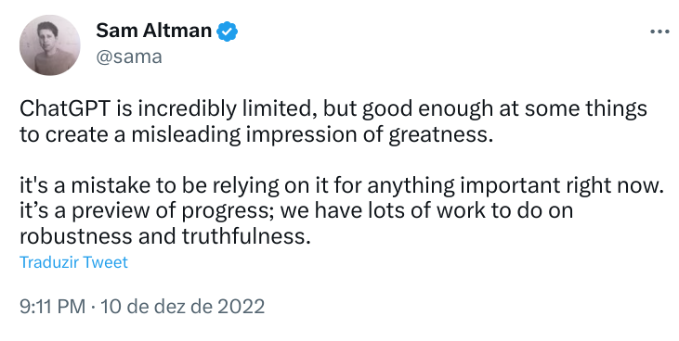Click the words 'to create a'

72,134
